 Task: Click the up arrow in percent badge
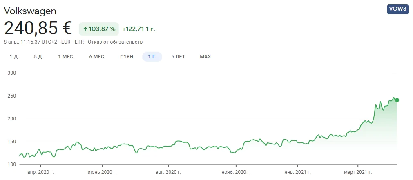click(x=85, y=29)
